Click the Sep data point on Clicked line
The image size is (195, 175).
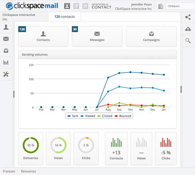click(x=119, y=103)
